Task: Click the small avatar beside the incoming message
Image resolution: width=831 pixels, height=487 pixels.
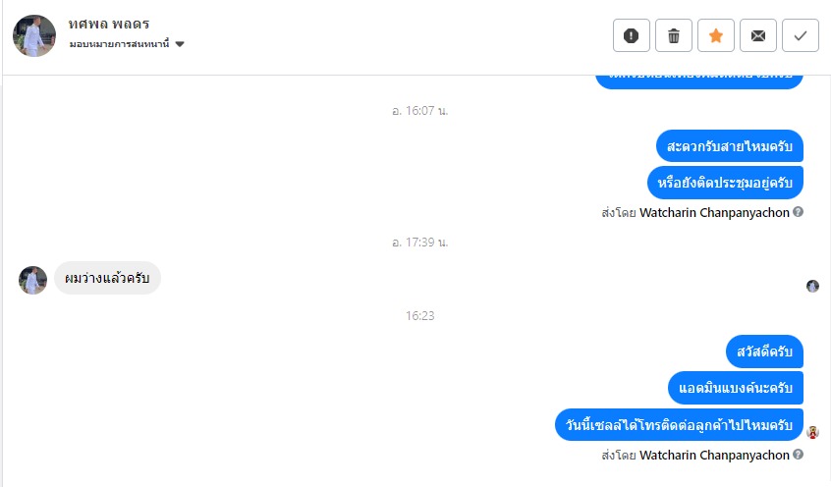Action: (32, 281)
